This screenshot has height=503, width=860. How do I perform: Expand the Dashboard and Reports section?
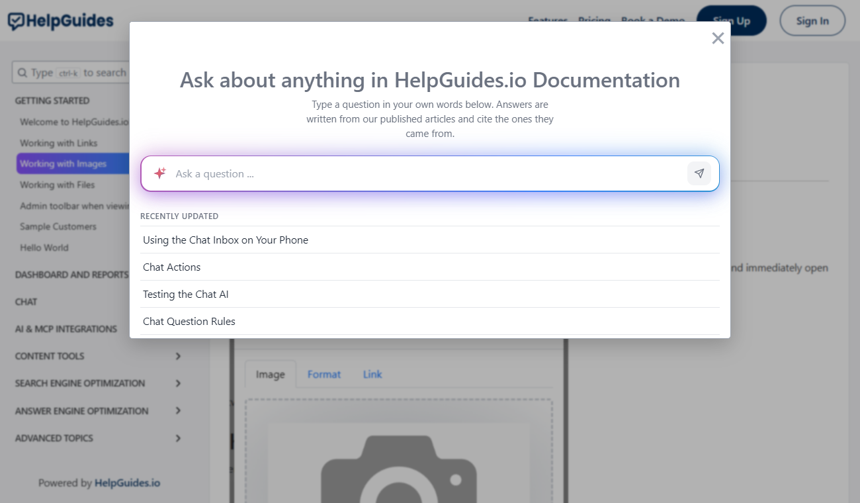71,275
